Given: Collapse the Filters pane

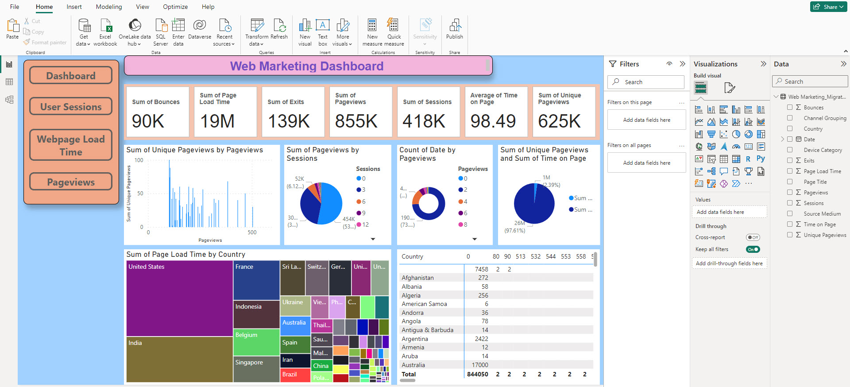Looking at the screenshot, I should tap(682, 64).
